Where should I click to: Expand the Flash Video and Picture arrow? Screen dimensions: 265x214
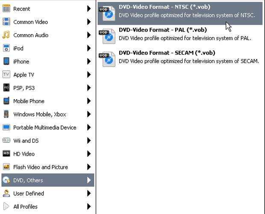tap(89, 167)
